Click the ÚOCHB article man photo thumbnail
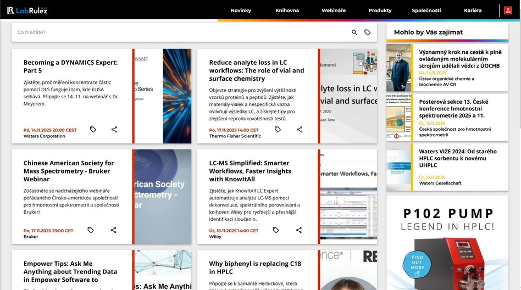This screenshot has height=290, width=521. (399, 68)
